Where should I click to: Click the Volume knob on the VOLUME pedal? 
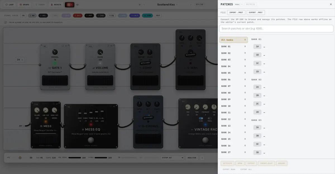(100, 52)
